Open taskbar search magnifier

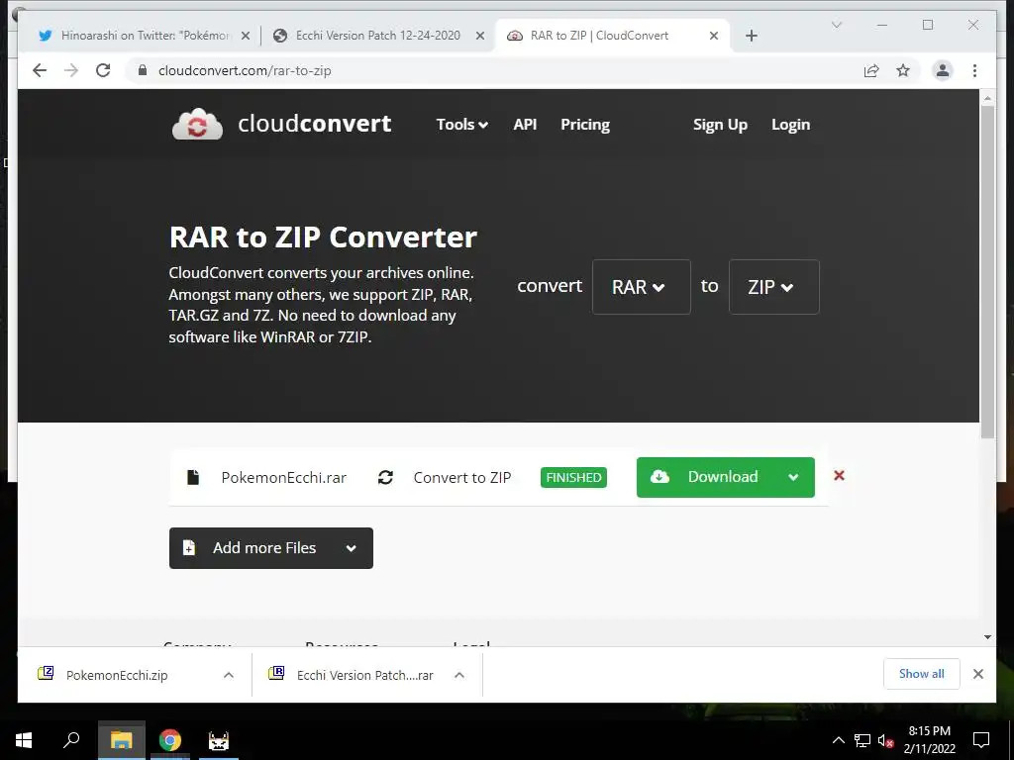pyautogui.click(x=71, y=740)
